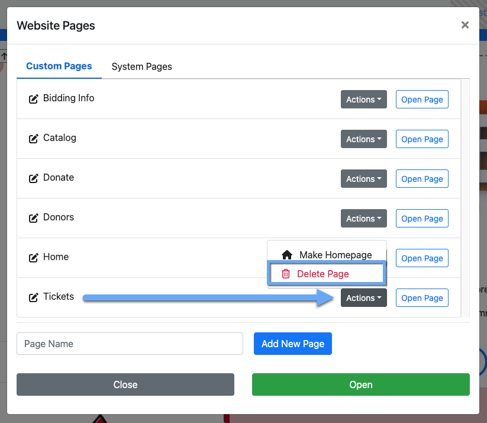487x423 pixels.
Task: Expand the Actions dropdown for Bidding Info
Action: 363,100
